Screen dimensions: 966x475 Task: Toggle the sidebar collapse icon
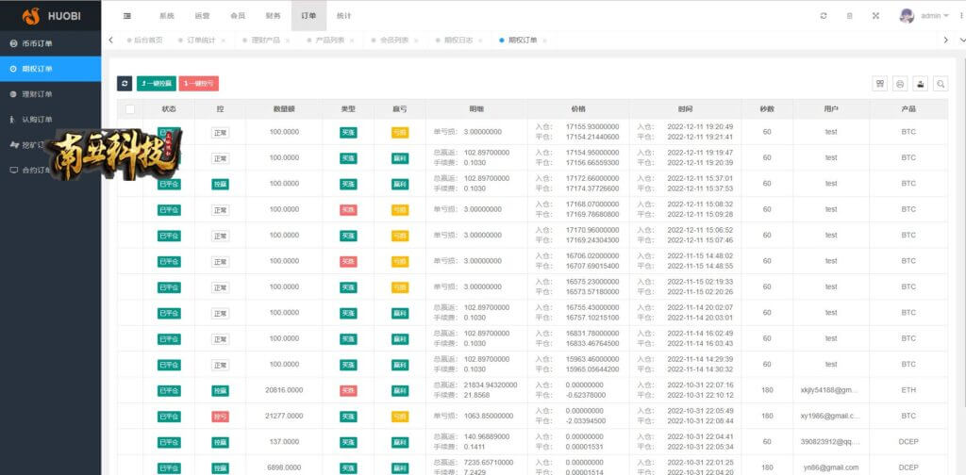127,16
